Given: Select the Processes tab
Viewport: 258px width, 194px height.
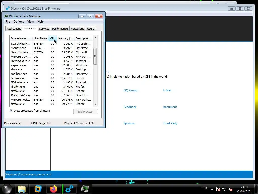Looking at the screenshot, I should [x=30, y=28].
